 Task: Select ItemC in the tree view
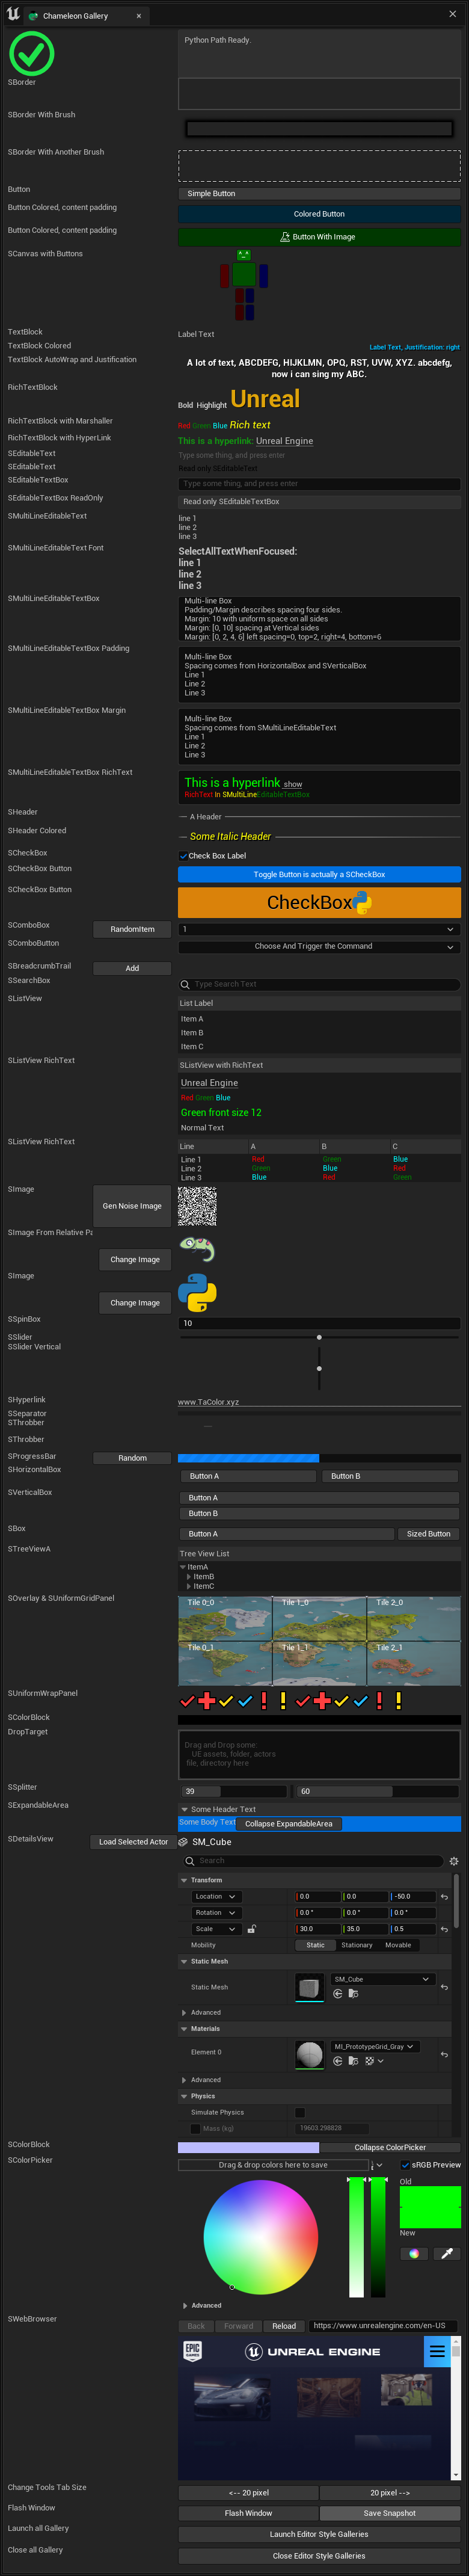203,1586
